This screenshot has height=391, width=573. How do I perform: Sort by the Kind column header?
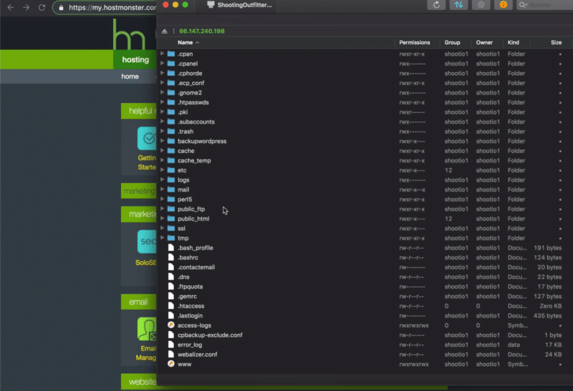coord(513,43)
